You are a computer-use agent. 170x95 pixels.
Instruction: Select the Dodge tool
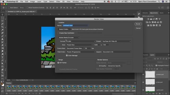(2, 54)
